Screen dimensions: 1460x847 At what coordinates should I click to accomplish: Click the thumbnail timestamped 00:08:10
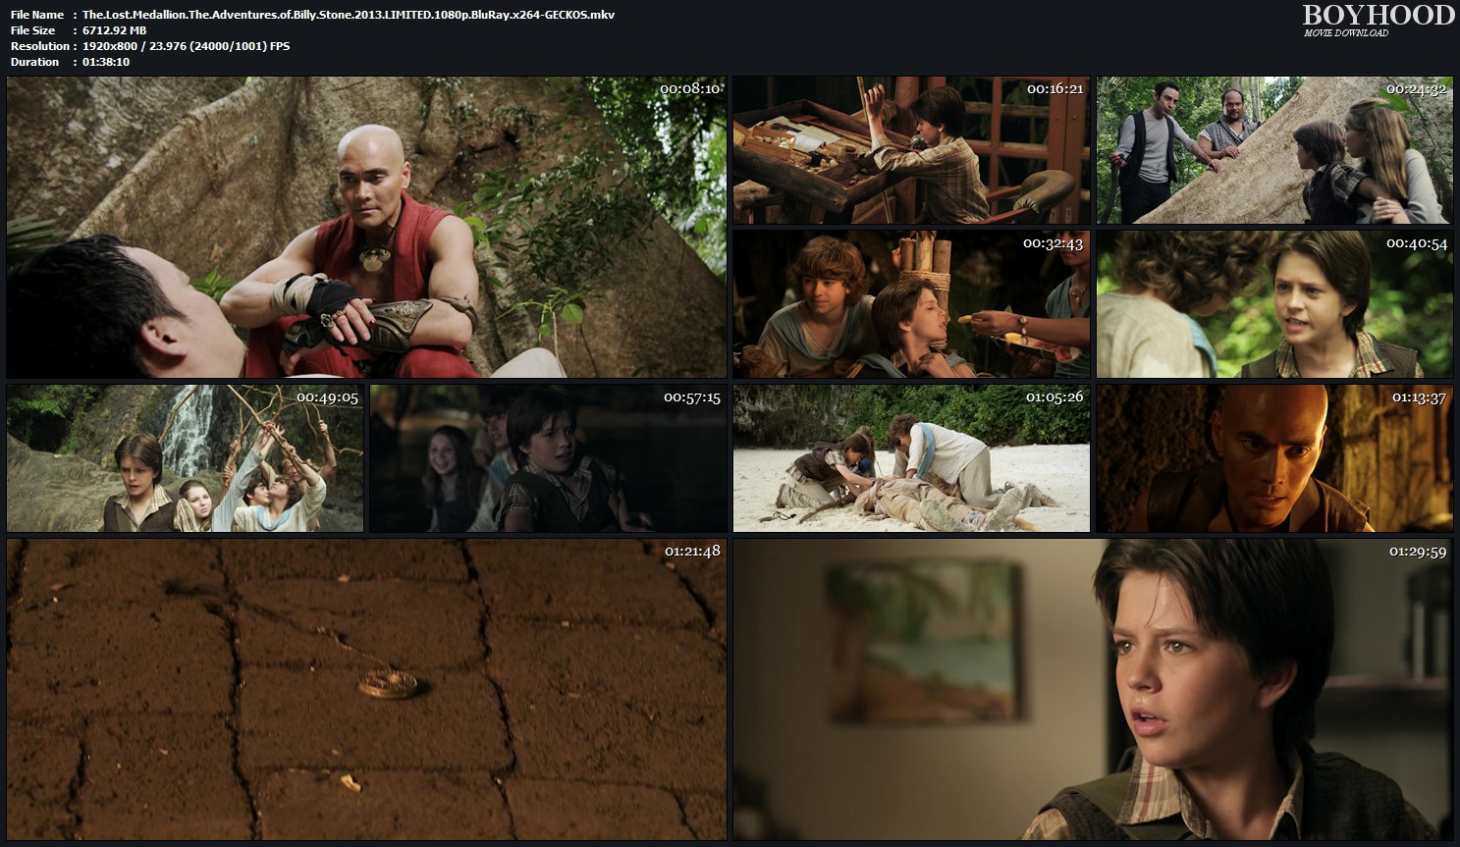coord(366,227)
